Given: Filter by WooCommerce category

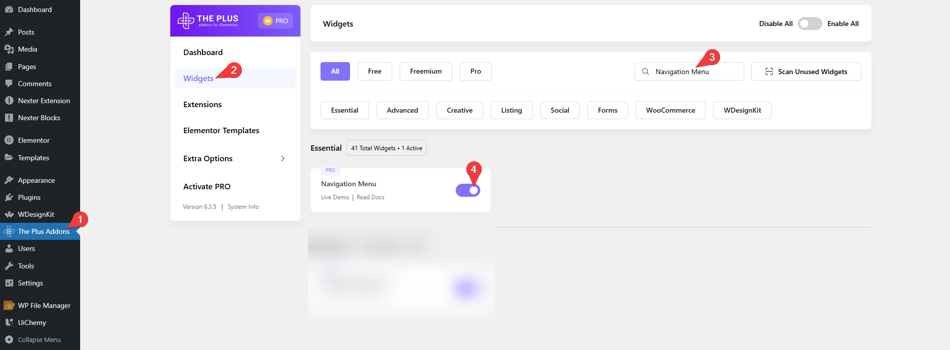Looking at the screenshot, I should coord(671,110).
